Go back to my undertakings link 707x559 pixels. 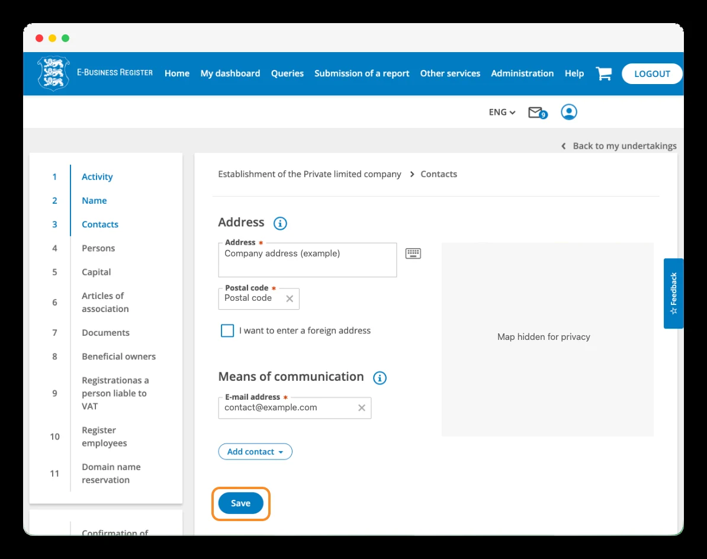(619, 146)
